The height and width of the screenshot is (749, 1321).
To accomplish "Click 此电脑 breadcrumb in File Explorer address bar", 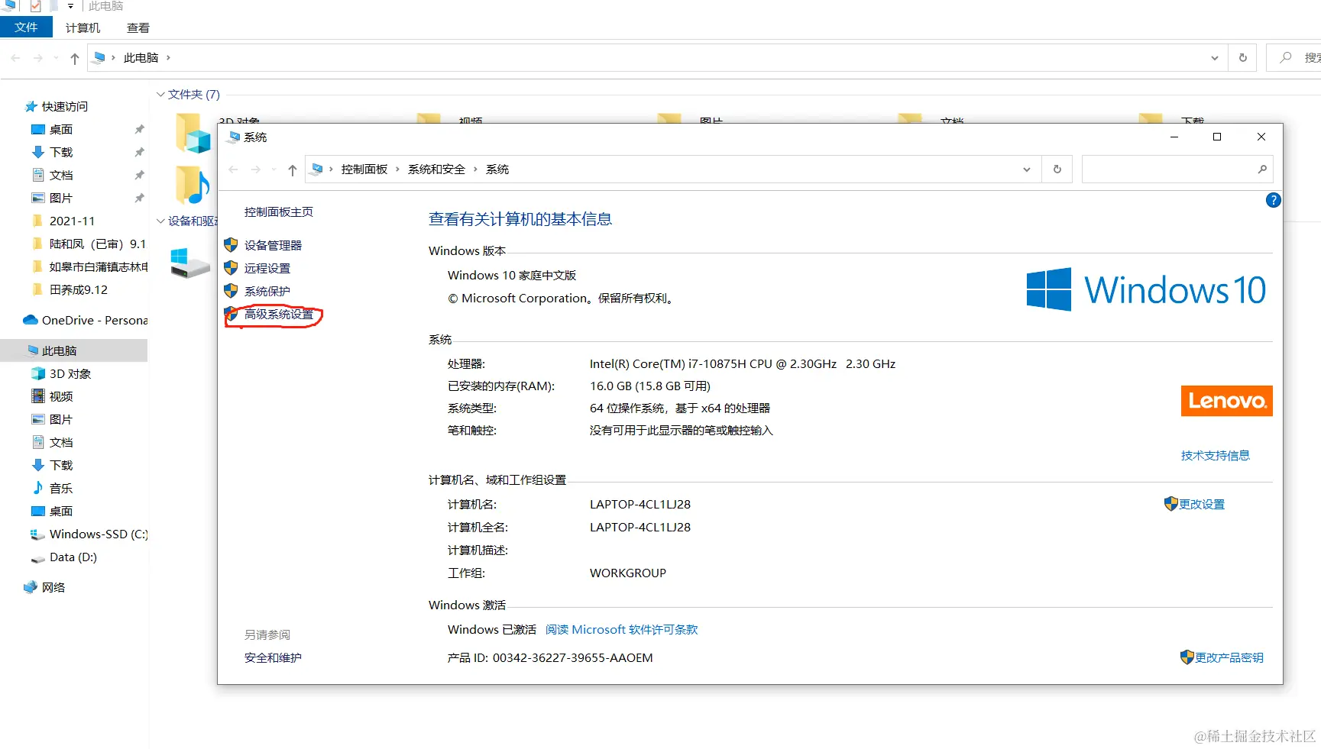I will pos(141,58).
